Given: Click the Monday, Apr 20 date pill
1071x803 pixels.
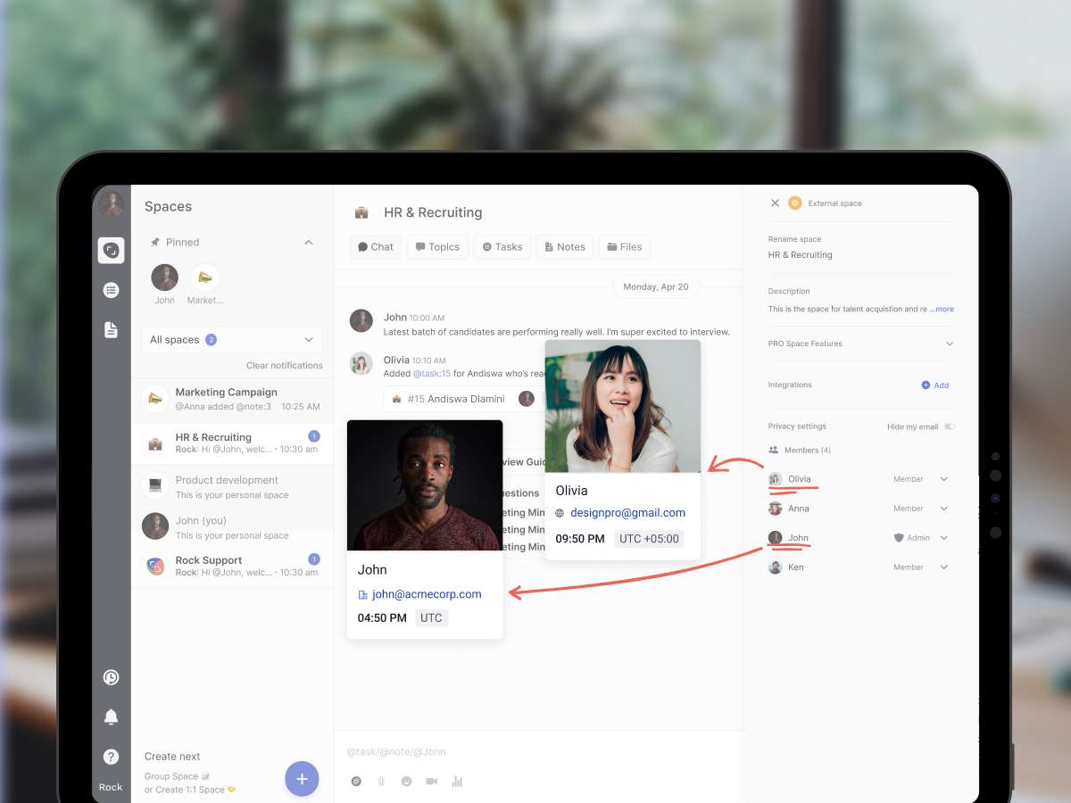Looking at the screenshot, I should click(x=656, y=287).
